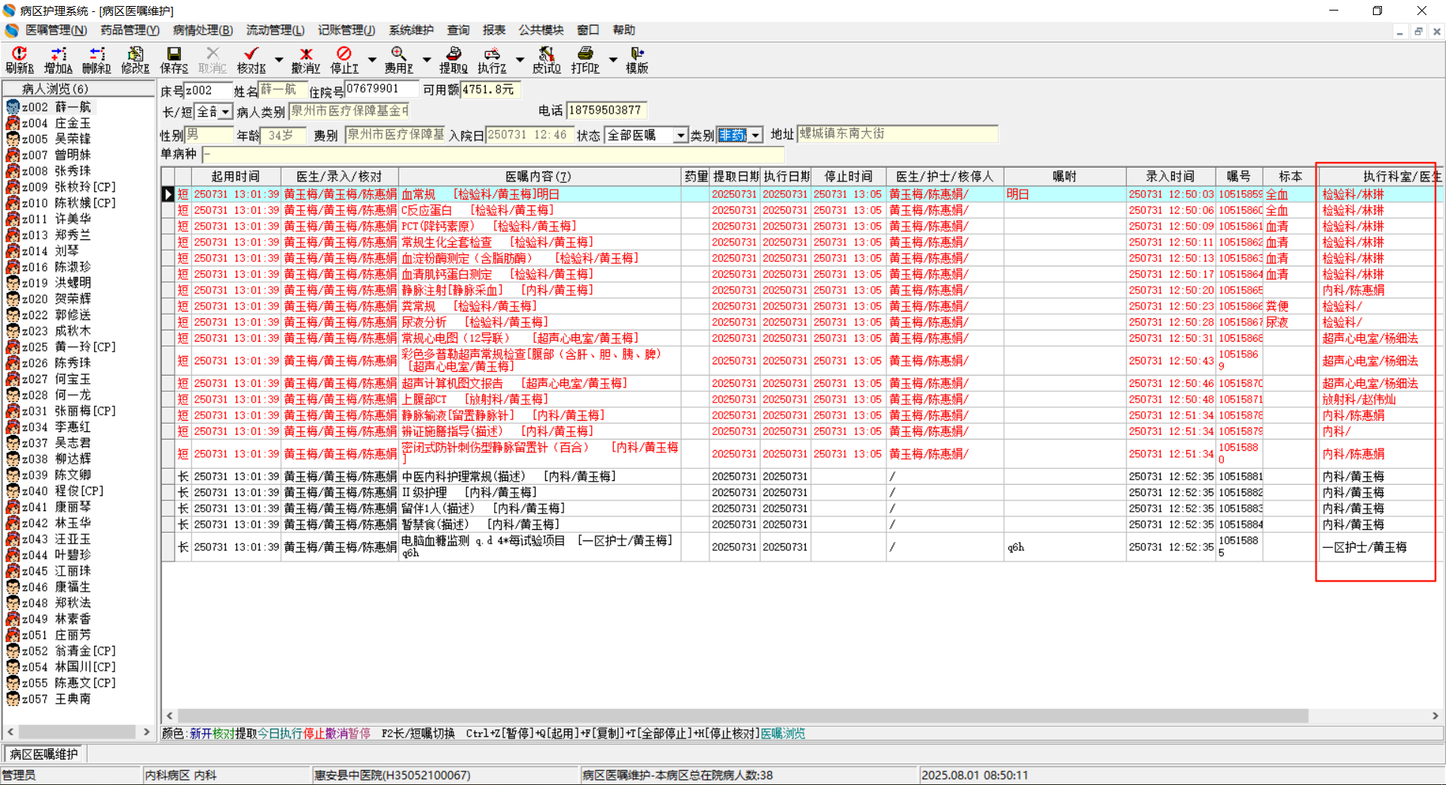The height and width of the screenshot is (785, 1446).
Task: Open the 报表 menu
Action: coord(494,30)
